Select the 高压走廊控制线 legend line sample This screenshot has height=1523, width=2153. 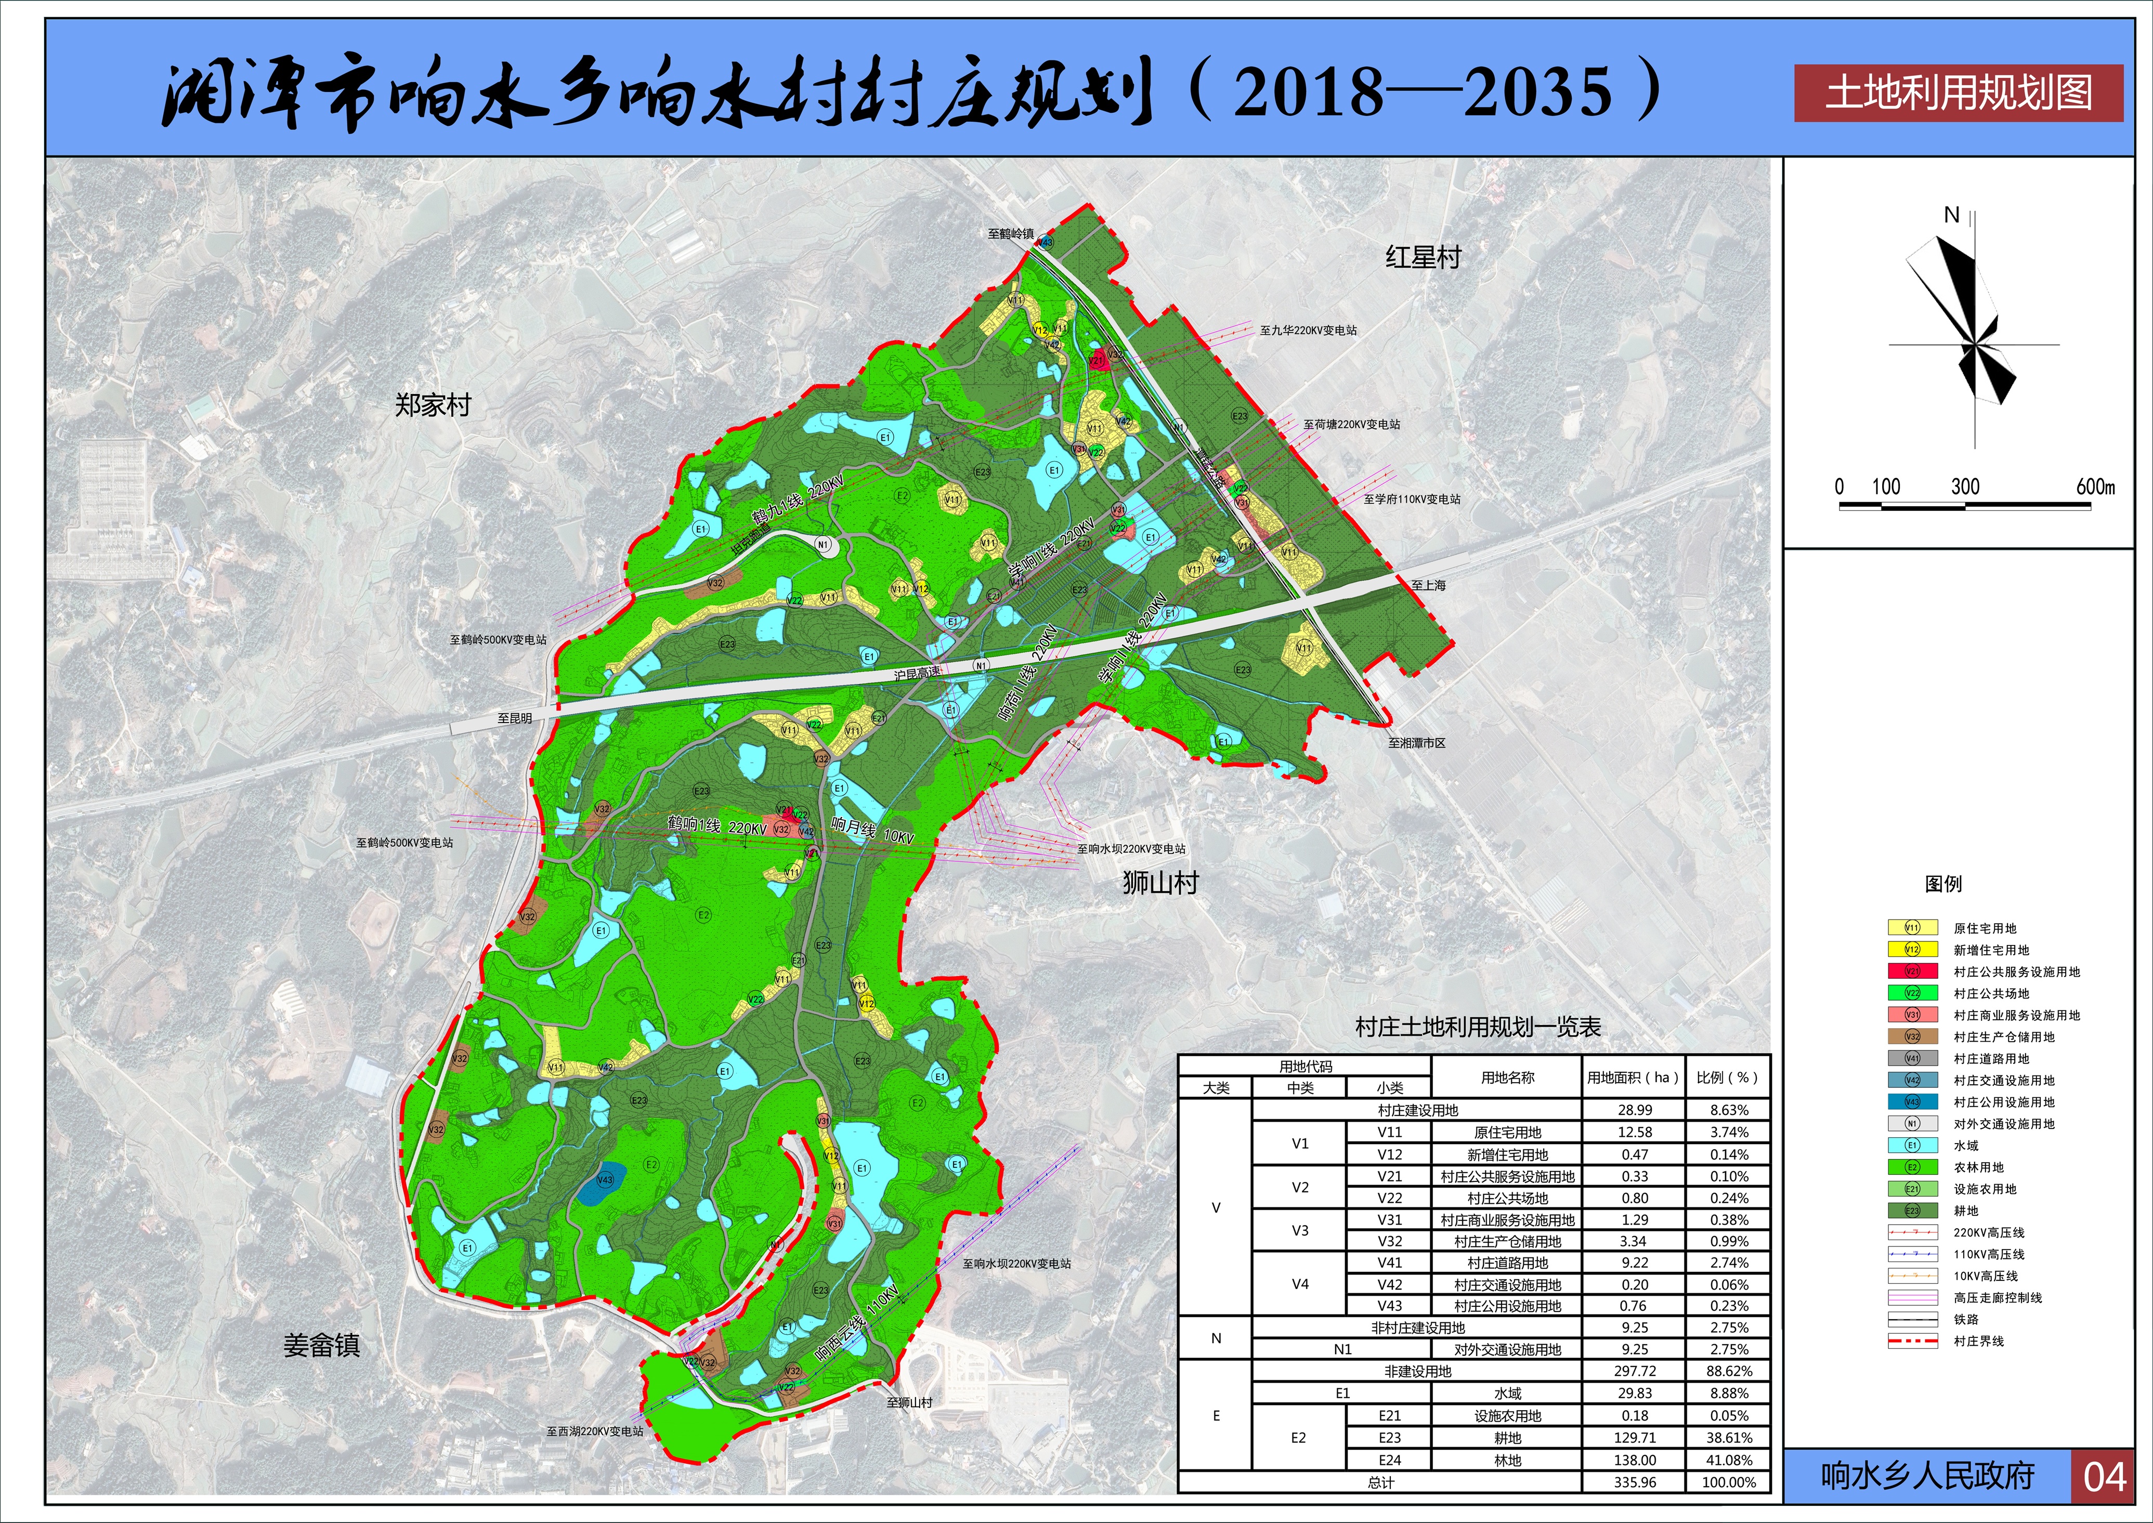click(x=1912, y=1298)
